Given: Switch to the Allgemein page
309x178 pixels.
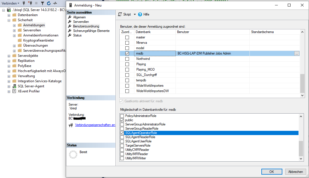Looking at the screenshot, I should point(79,17).
